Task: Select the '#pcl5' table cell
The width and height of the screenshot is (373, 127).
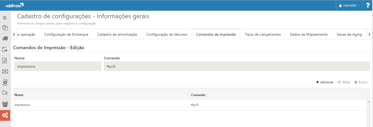Action: coord(278,105)
